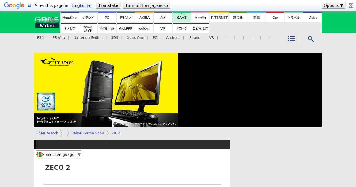Image resolution: width=356 pixels, height=187 pixels.
Task: Close the Google Translate bar
Action: click(x=351, y=5)
